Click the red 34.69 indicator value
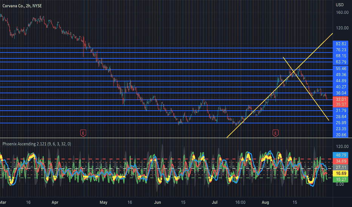352x207 pixels. coord(341,161)
